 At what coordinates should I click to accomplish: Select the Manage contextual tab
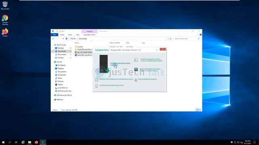click(89, 31)
